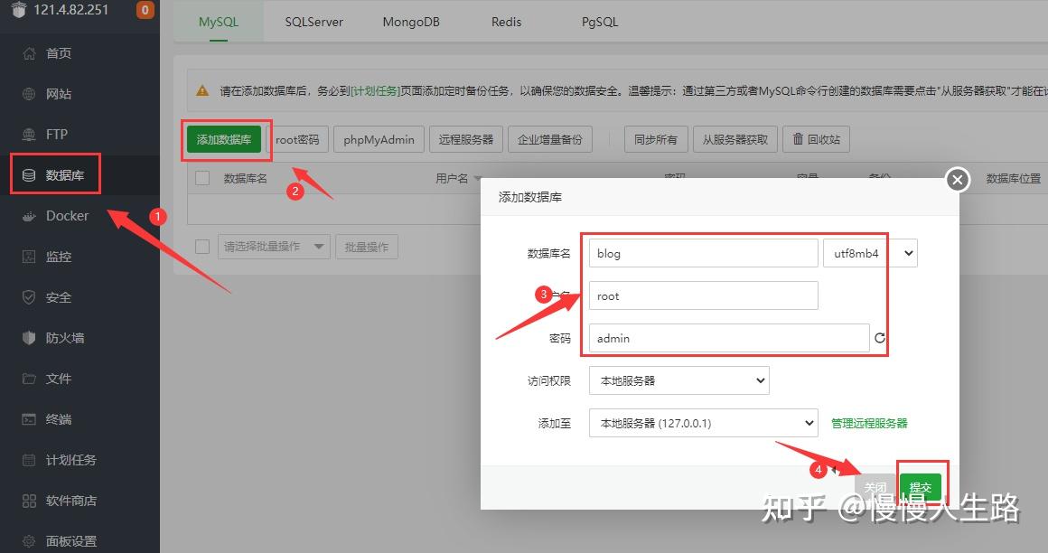Open the 回收站 recycle bin
The height and width of the screenshot is (553, 1048).
click(816, 139)
